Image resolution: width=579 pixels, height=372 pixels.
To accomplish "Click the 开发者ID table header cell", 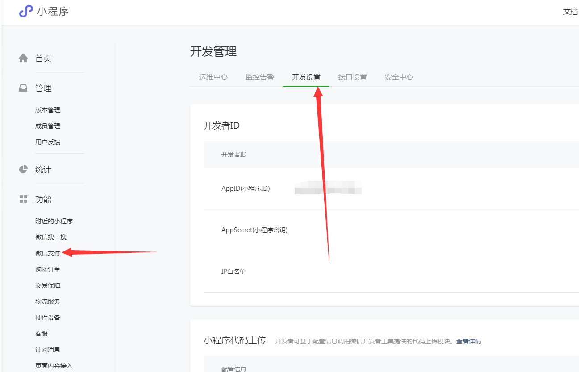I will click(x=234, y=155).
